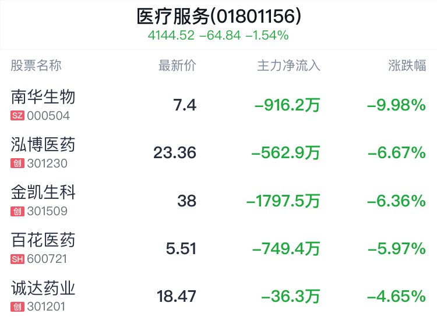
Task: Click 南华生物 change of -9.98%
Action: [x=397, y=105]
